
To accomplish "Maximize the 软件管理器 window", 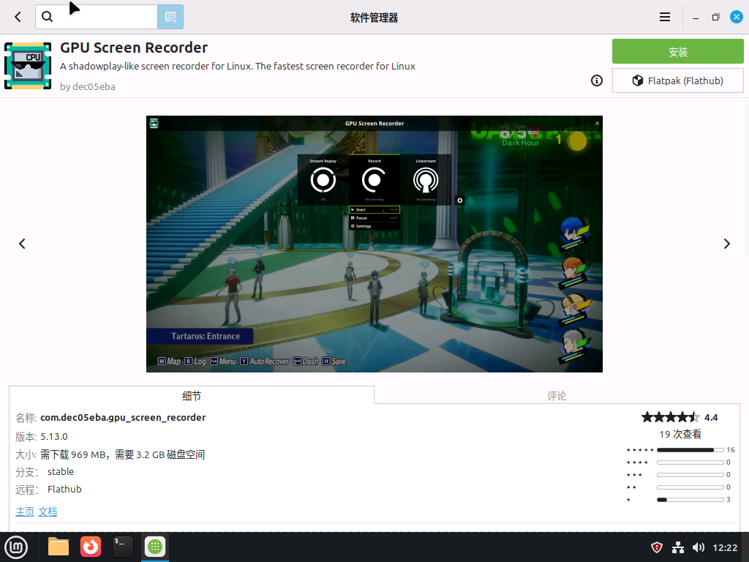I will coord(715,18).
